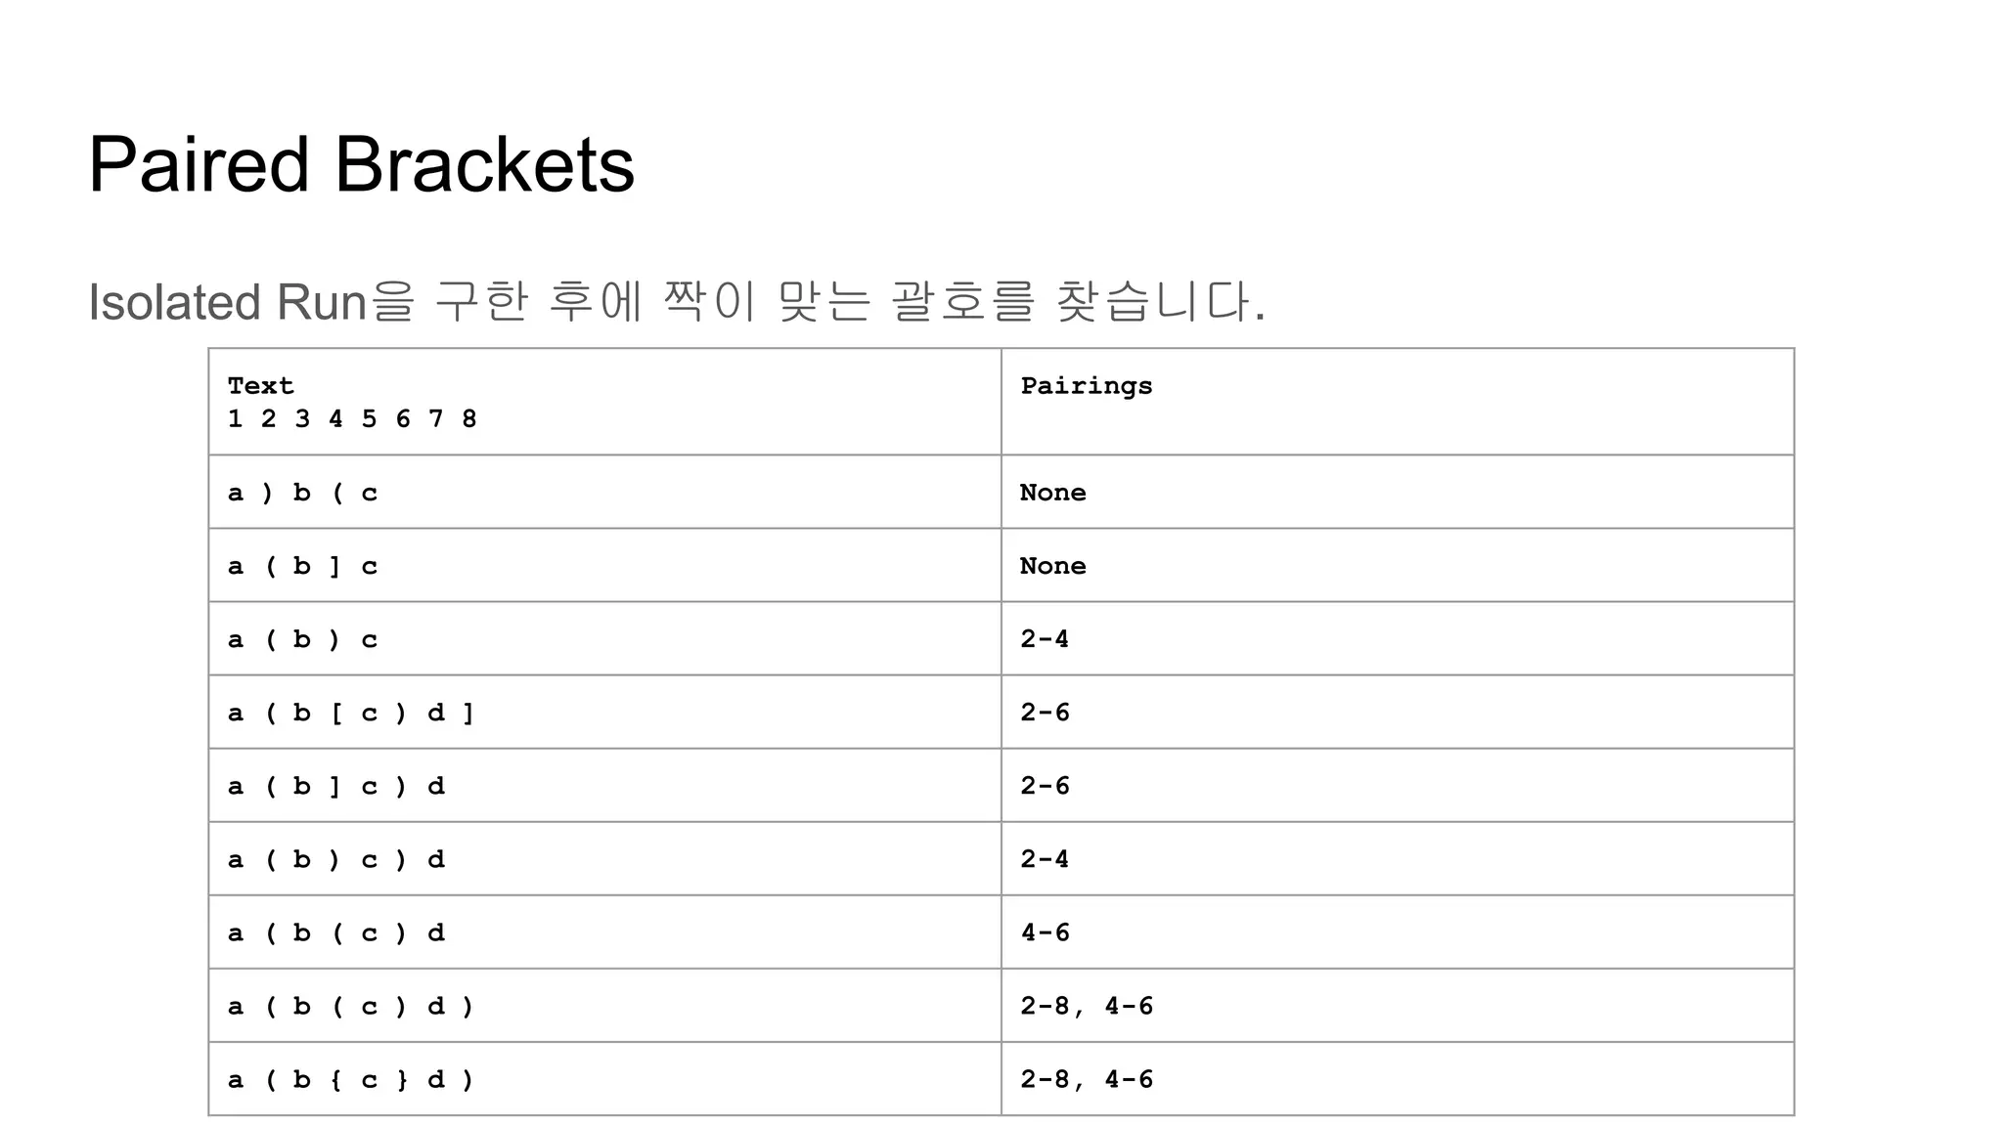Click 'None' pairing beside 'a ( b ] c'
This screenshot has height=1126, width=2003.
coord(1052,566)
